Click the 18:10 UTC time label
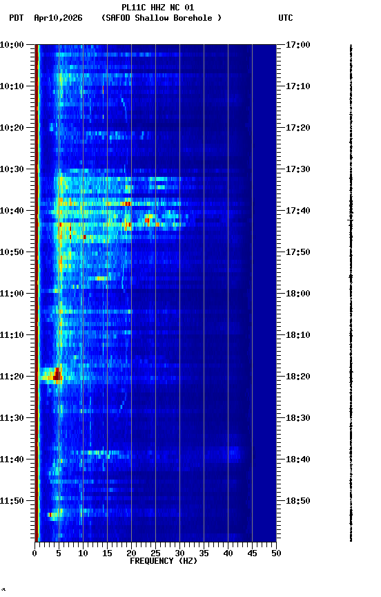The image size is (381, 597). pos(298,335)
